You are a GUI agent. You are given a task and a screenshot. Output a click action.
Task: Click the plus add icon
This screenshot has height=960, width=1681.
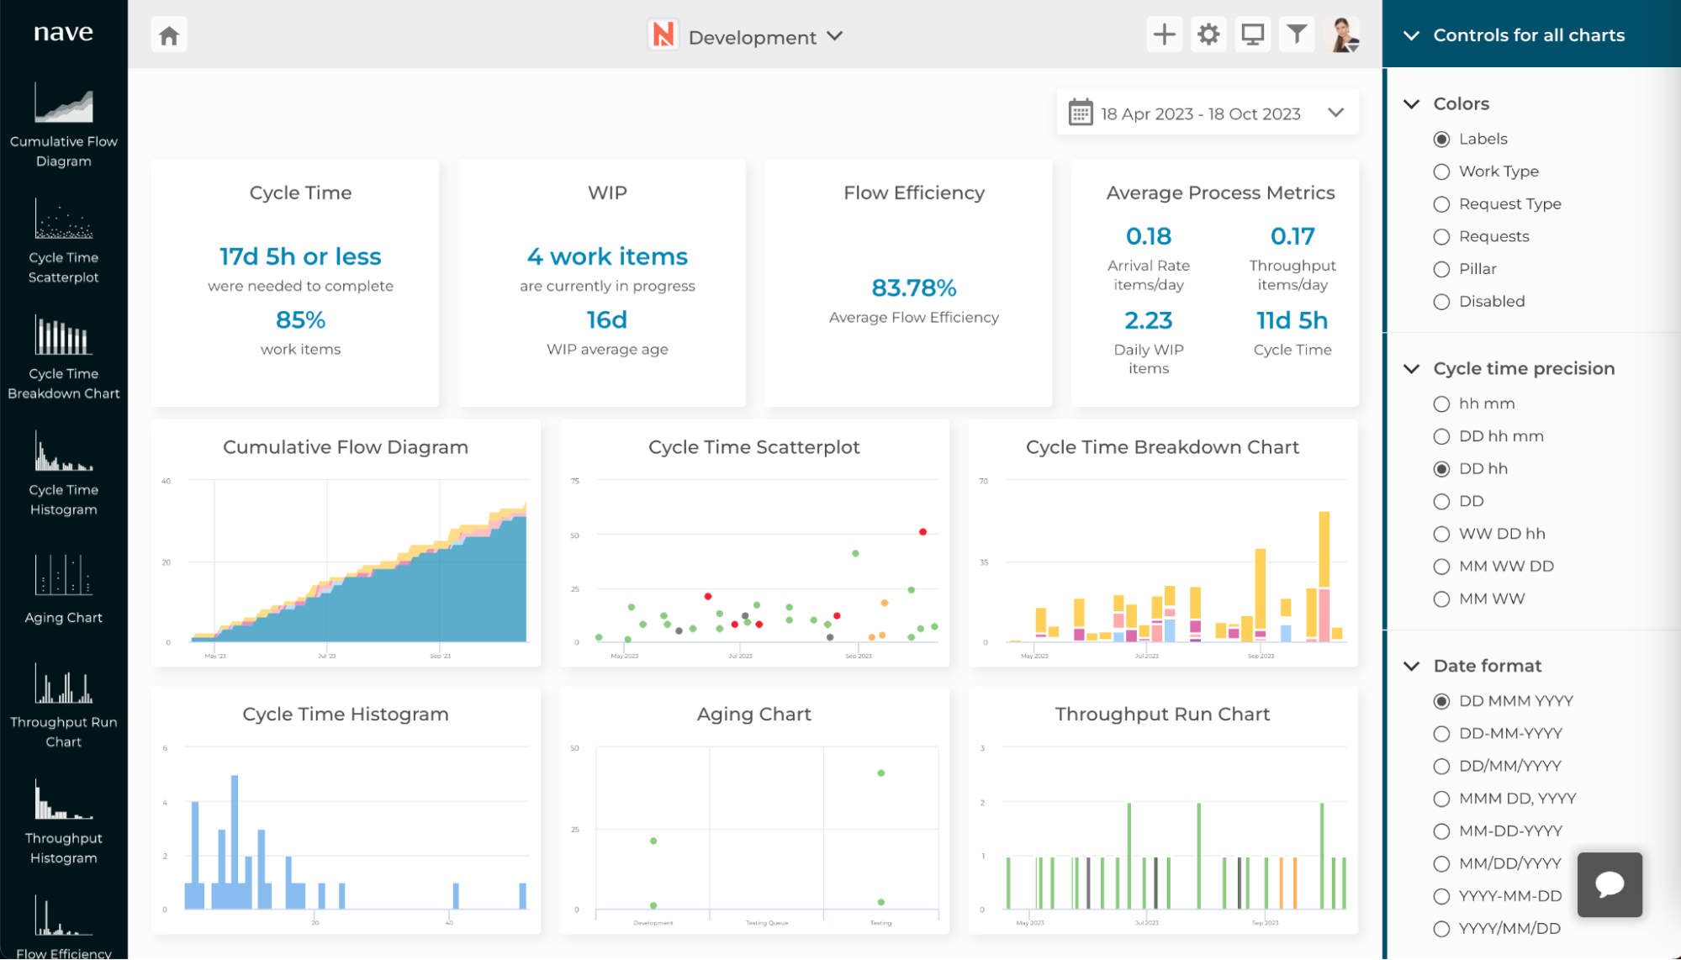click(1164, 35)
